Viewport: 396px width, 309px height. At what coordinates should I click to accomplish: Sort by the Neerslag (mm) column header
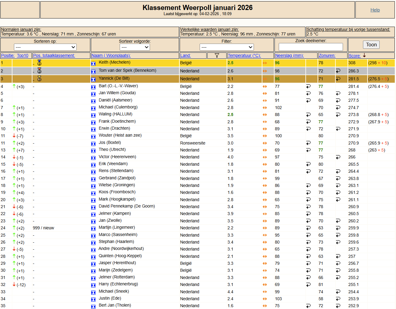click(289, 55)
